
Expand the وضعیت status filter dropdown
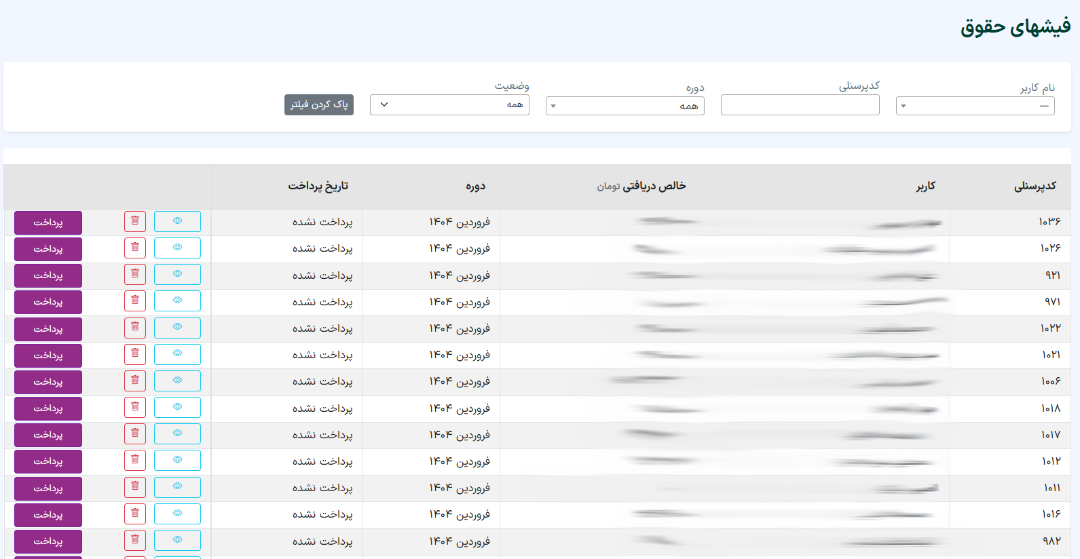tap(449, 104)
